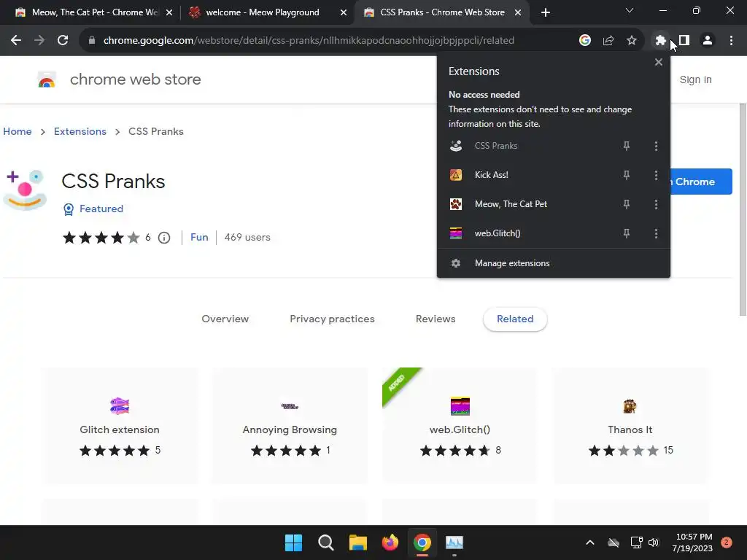Click the Fun category link
The width and height of the screenshot is (747, 560).
pyautogui.click(x=199, y=237)
